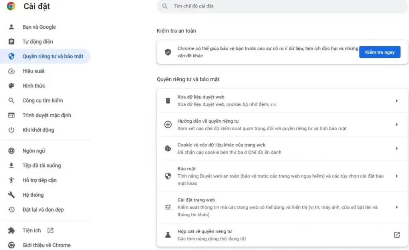Screen dimensions: 409x250
Task: Click the trash icon for Xóa dữ liệu duyệt web
Action: (168, 101)
